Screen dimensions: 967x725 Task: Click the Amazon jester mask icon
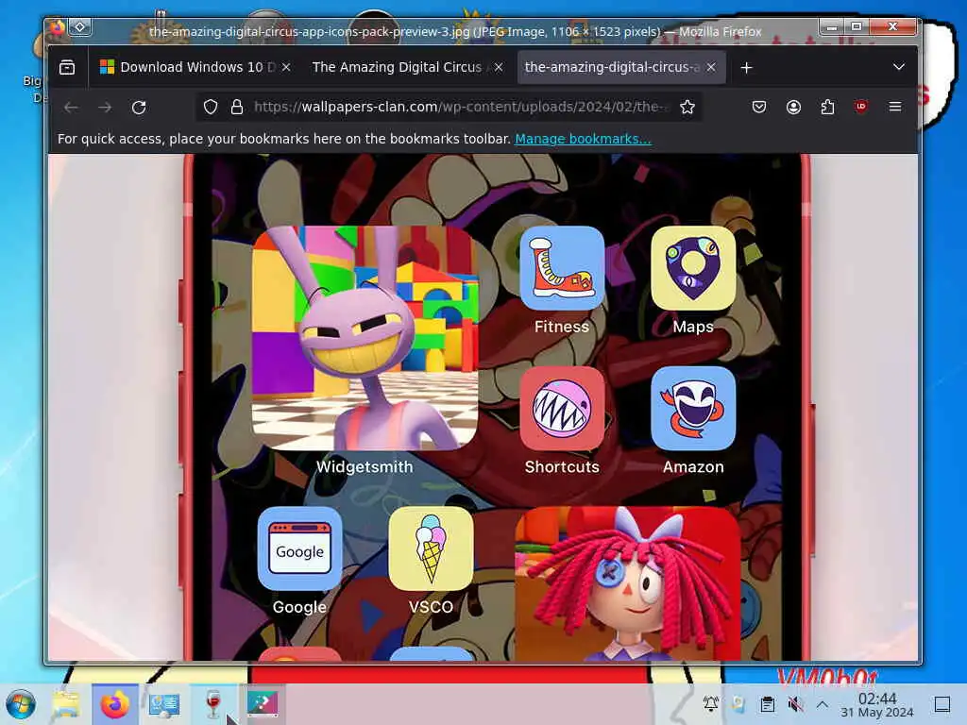[x=693, y=408]
